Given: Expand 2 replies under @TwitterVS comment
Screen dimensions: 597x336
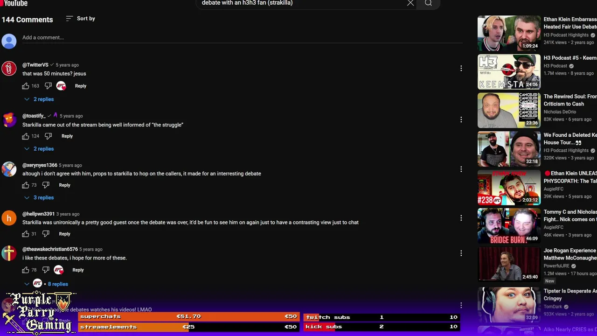Looking at the screenshot, I should point(39,99).
